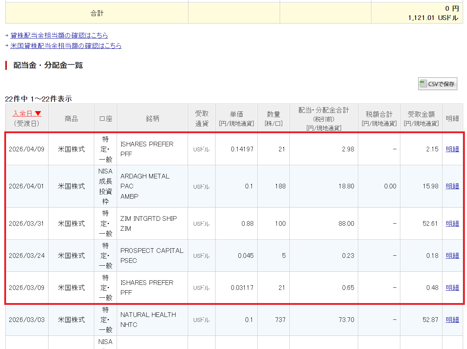This screenshot has width=467, height=349.
Task: Click the NISA 成長投資枠 account cell for AMBP
Action: [105, 186]
